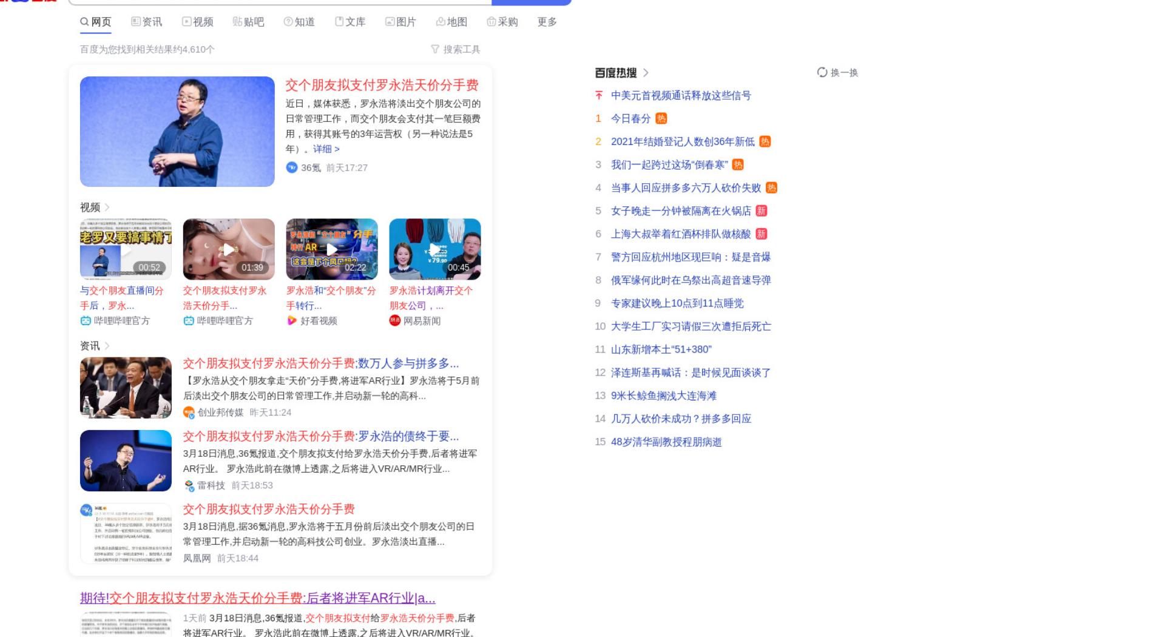The width and height of the screenshot is (1165, 637).
Task: Open thumbnail of 创业邦传媒 news item
Action: coord(126,388)
